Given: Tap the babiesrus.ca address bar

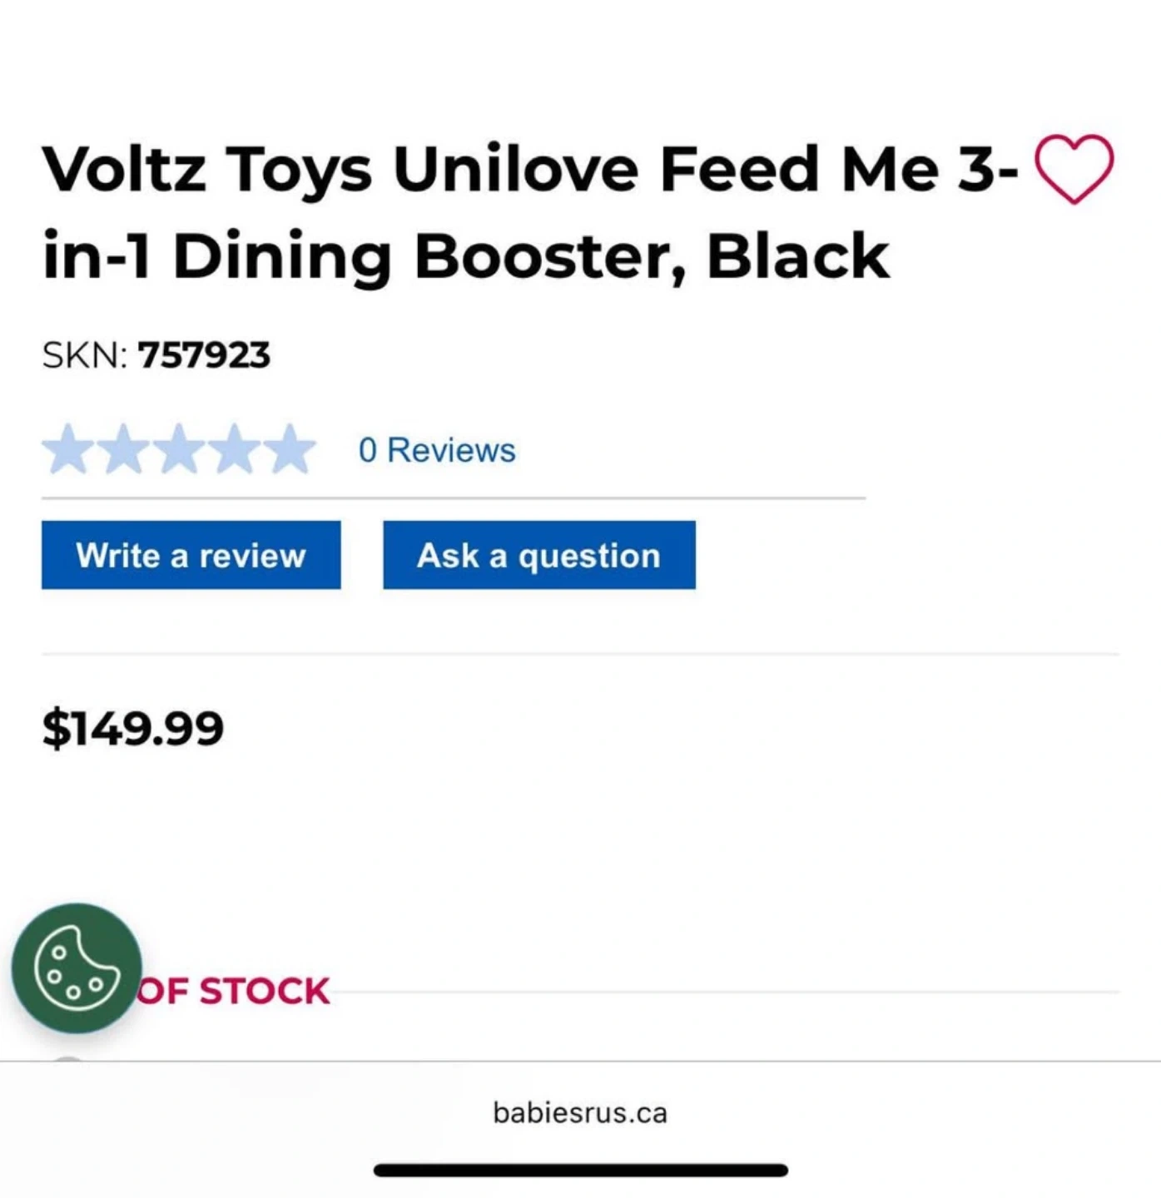Looking at the screenshot, I should tap(580, 1113).
